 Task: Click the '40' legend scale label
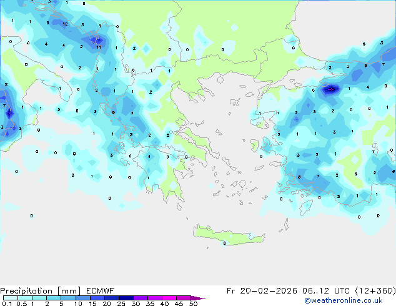pyautogui.click(x=164, y=304)
